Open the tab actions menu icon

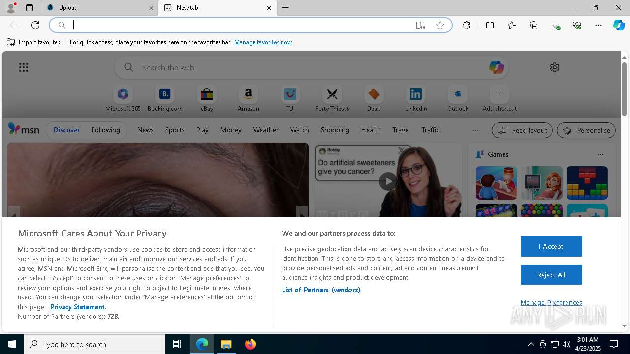pos(30,8)
